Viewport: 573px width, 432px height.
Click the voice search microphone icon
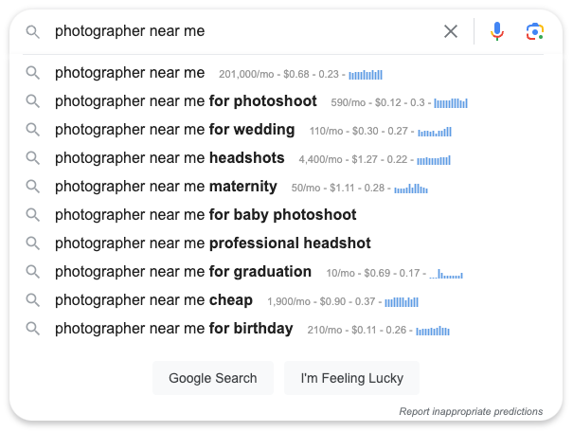[x=497, y=31]
